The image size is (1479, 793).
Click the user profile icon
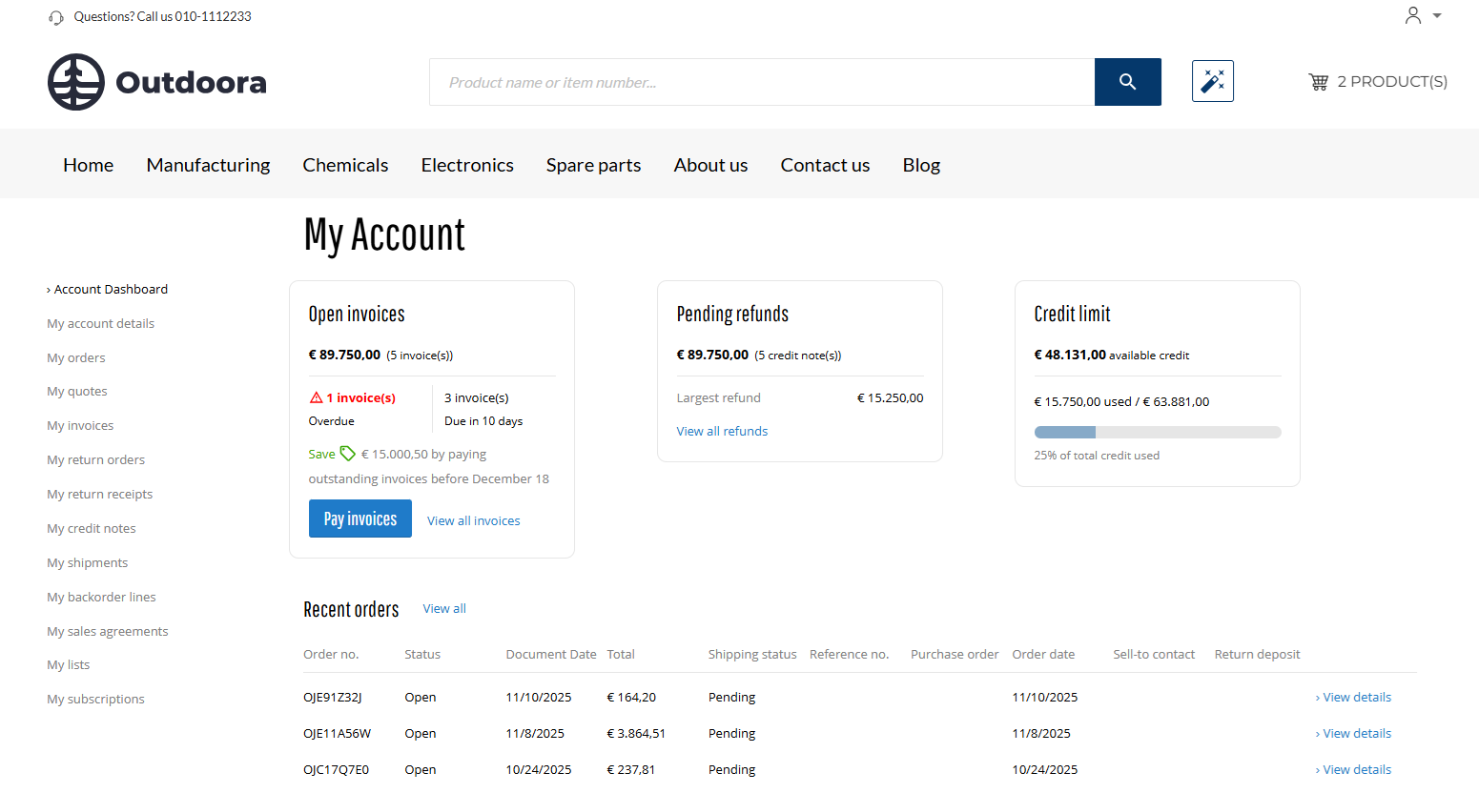(x=1412, y=15)
